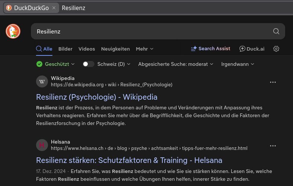
Task: Switch to the Bilder tab
Action: [65, 49]
